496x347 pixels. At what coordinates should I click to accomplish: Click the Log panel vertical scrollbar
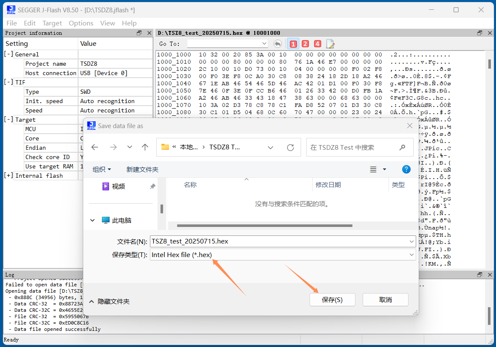coord(489,316)
